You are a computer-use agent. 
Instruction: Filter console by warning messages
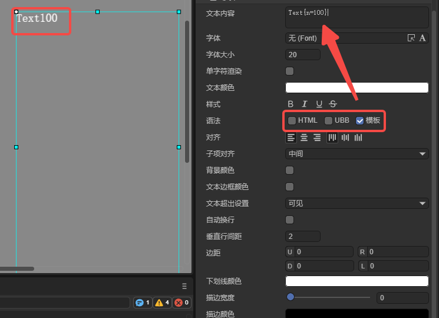pos(162,303)
